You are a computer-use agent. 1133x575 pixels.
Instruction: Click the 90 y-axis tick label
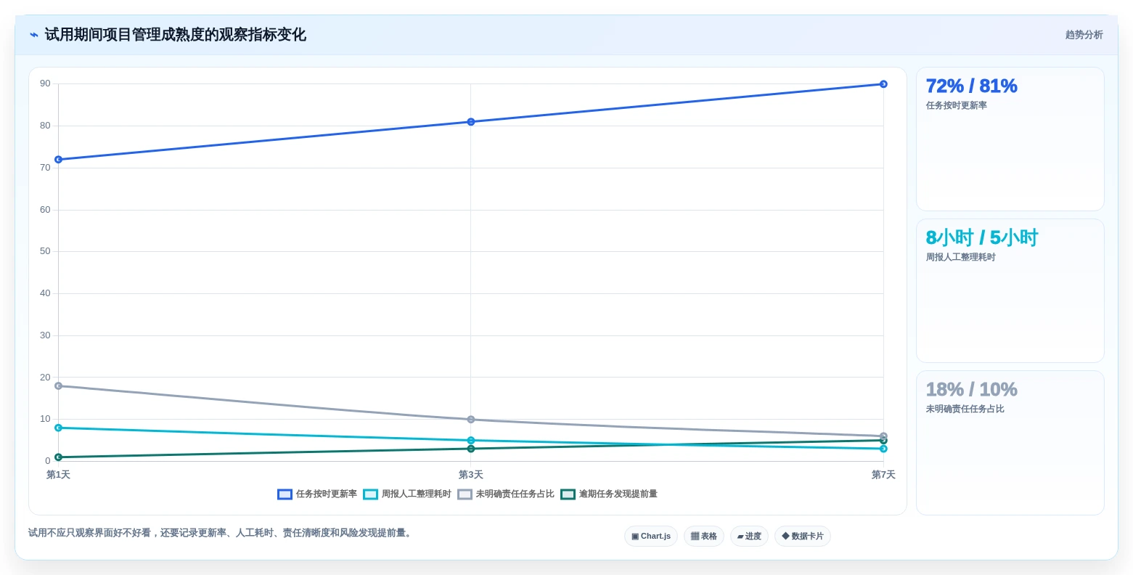[x=46, y=83]
